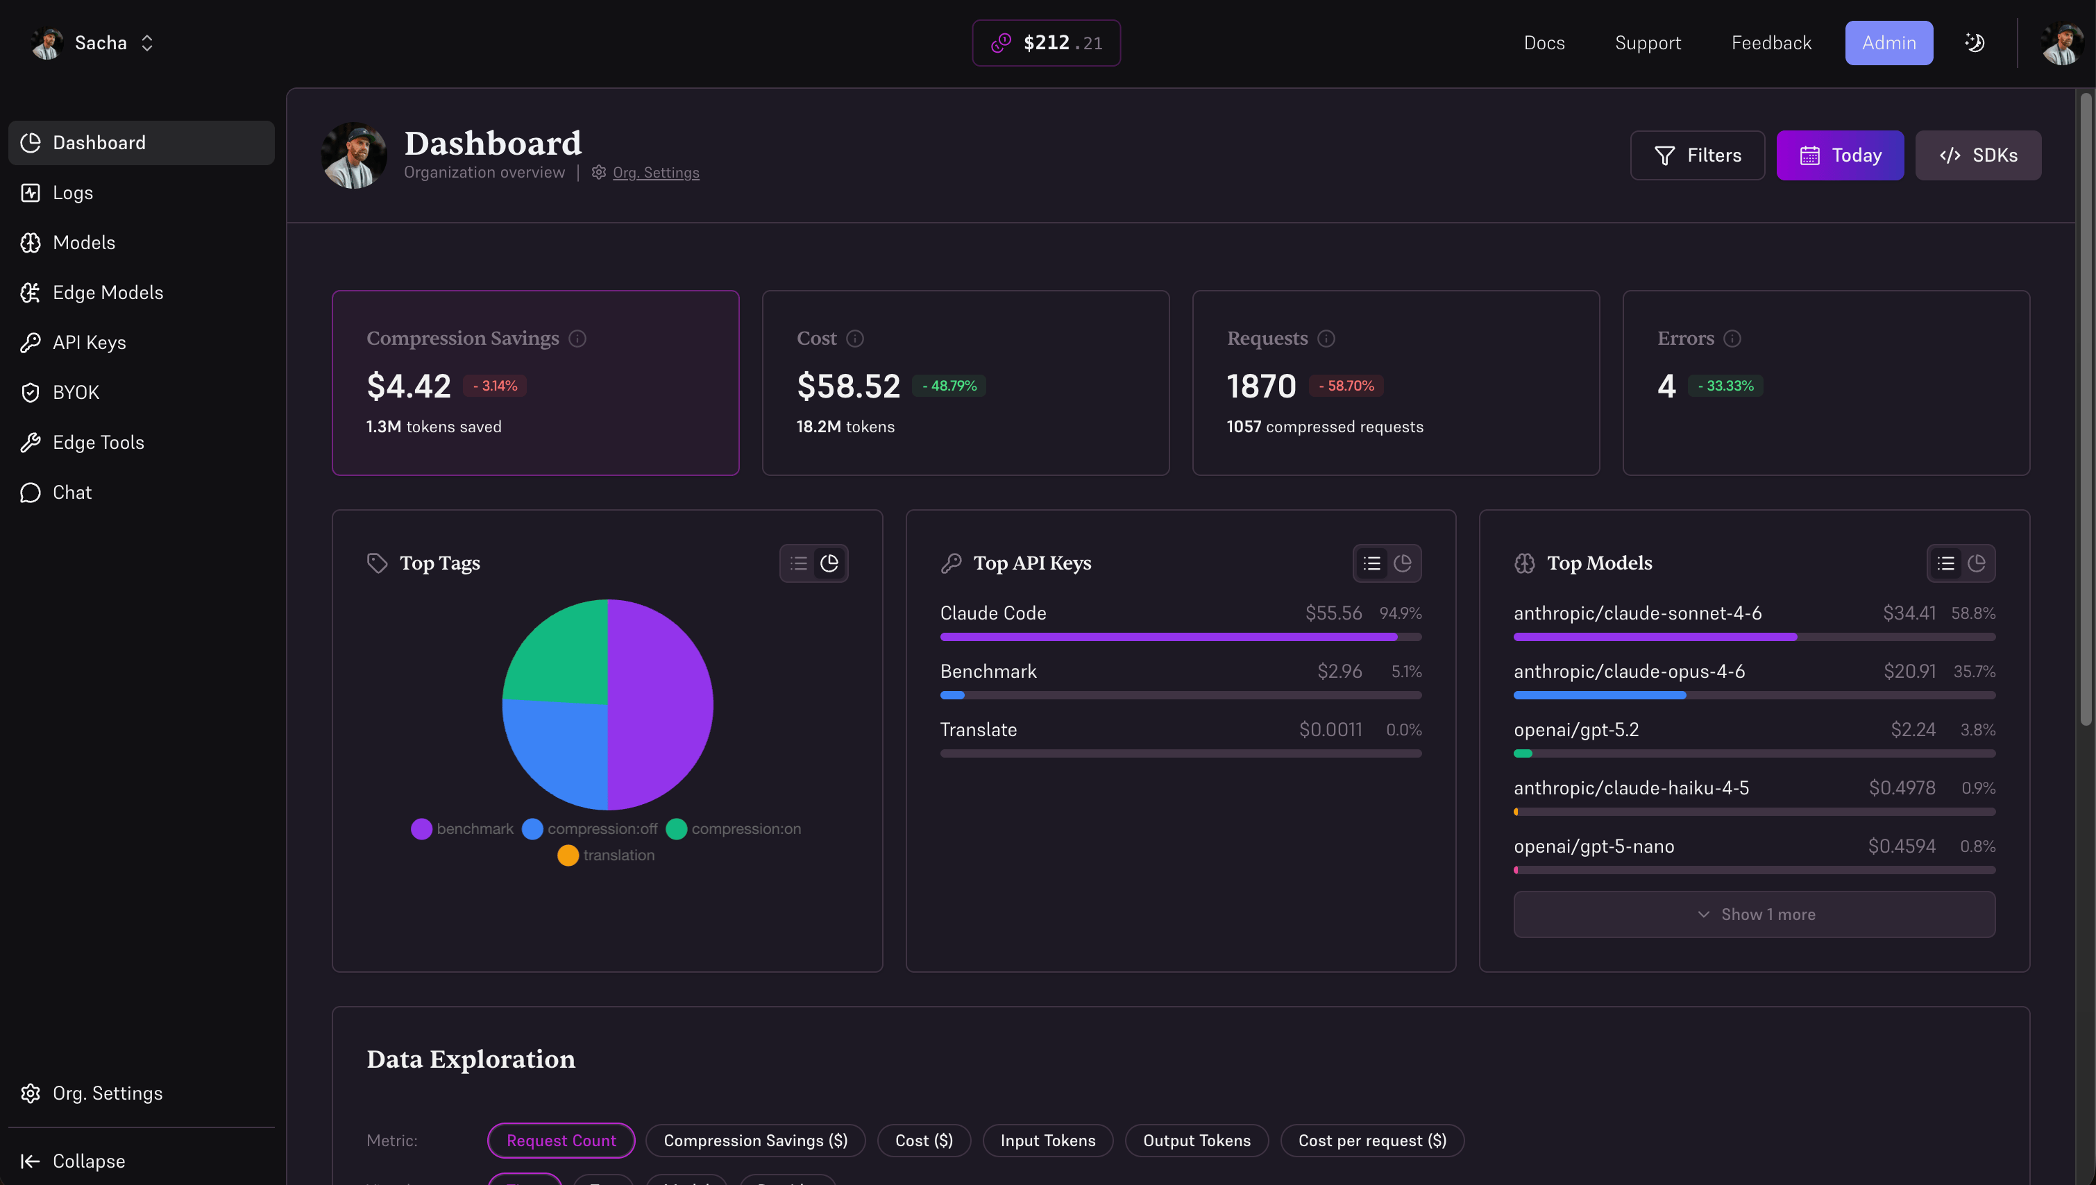The width and height of the screenshot is (2096, 1185).
Task: Go to the Models page
Action: click(141, 243)
